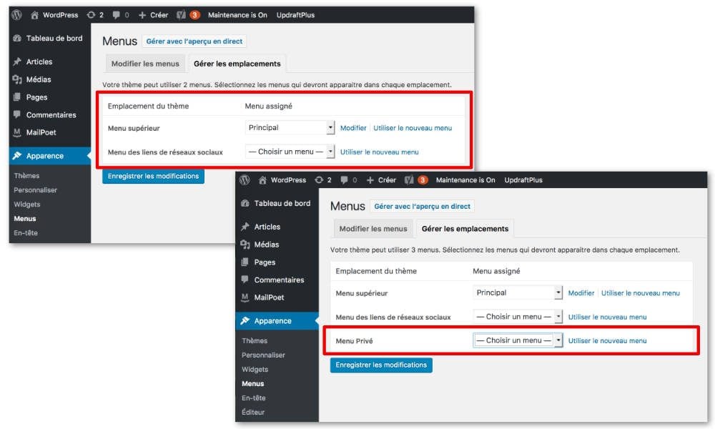Screen dimensions: 715x429
Task: Click 'Gérer avec l'aperçu en direct' in back window
Action: click(194, 41)
